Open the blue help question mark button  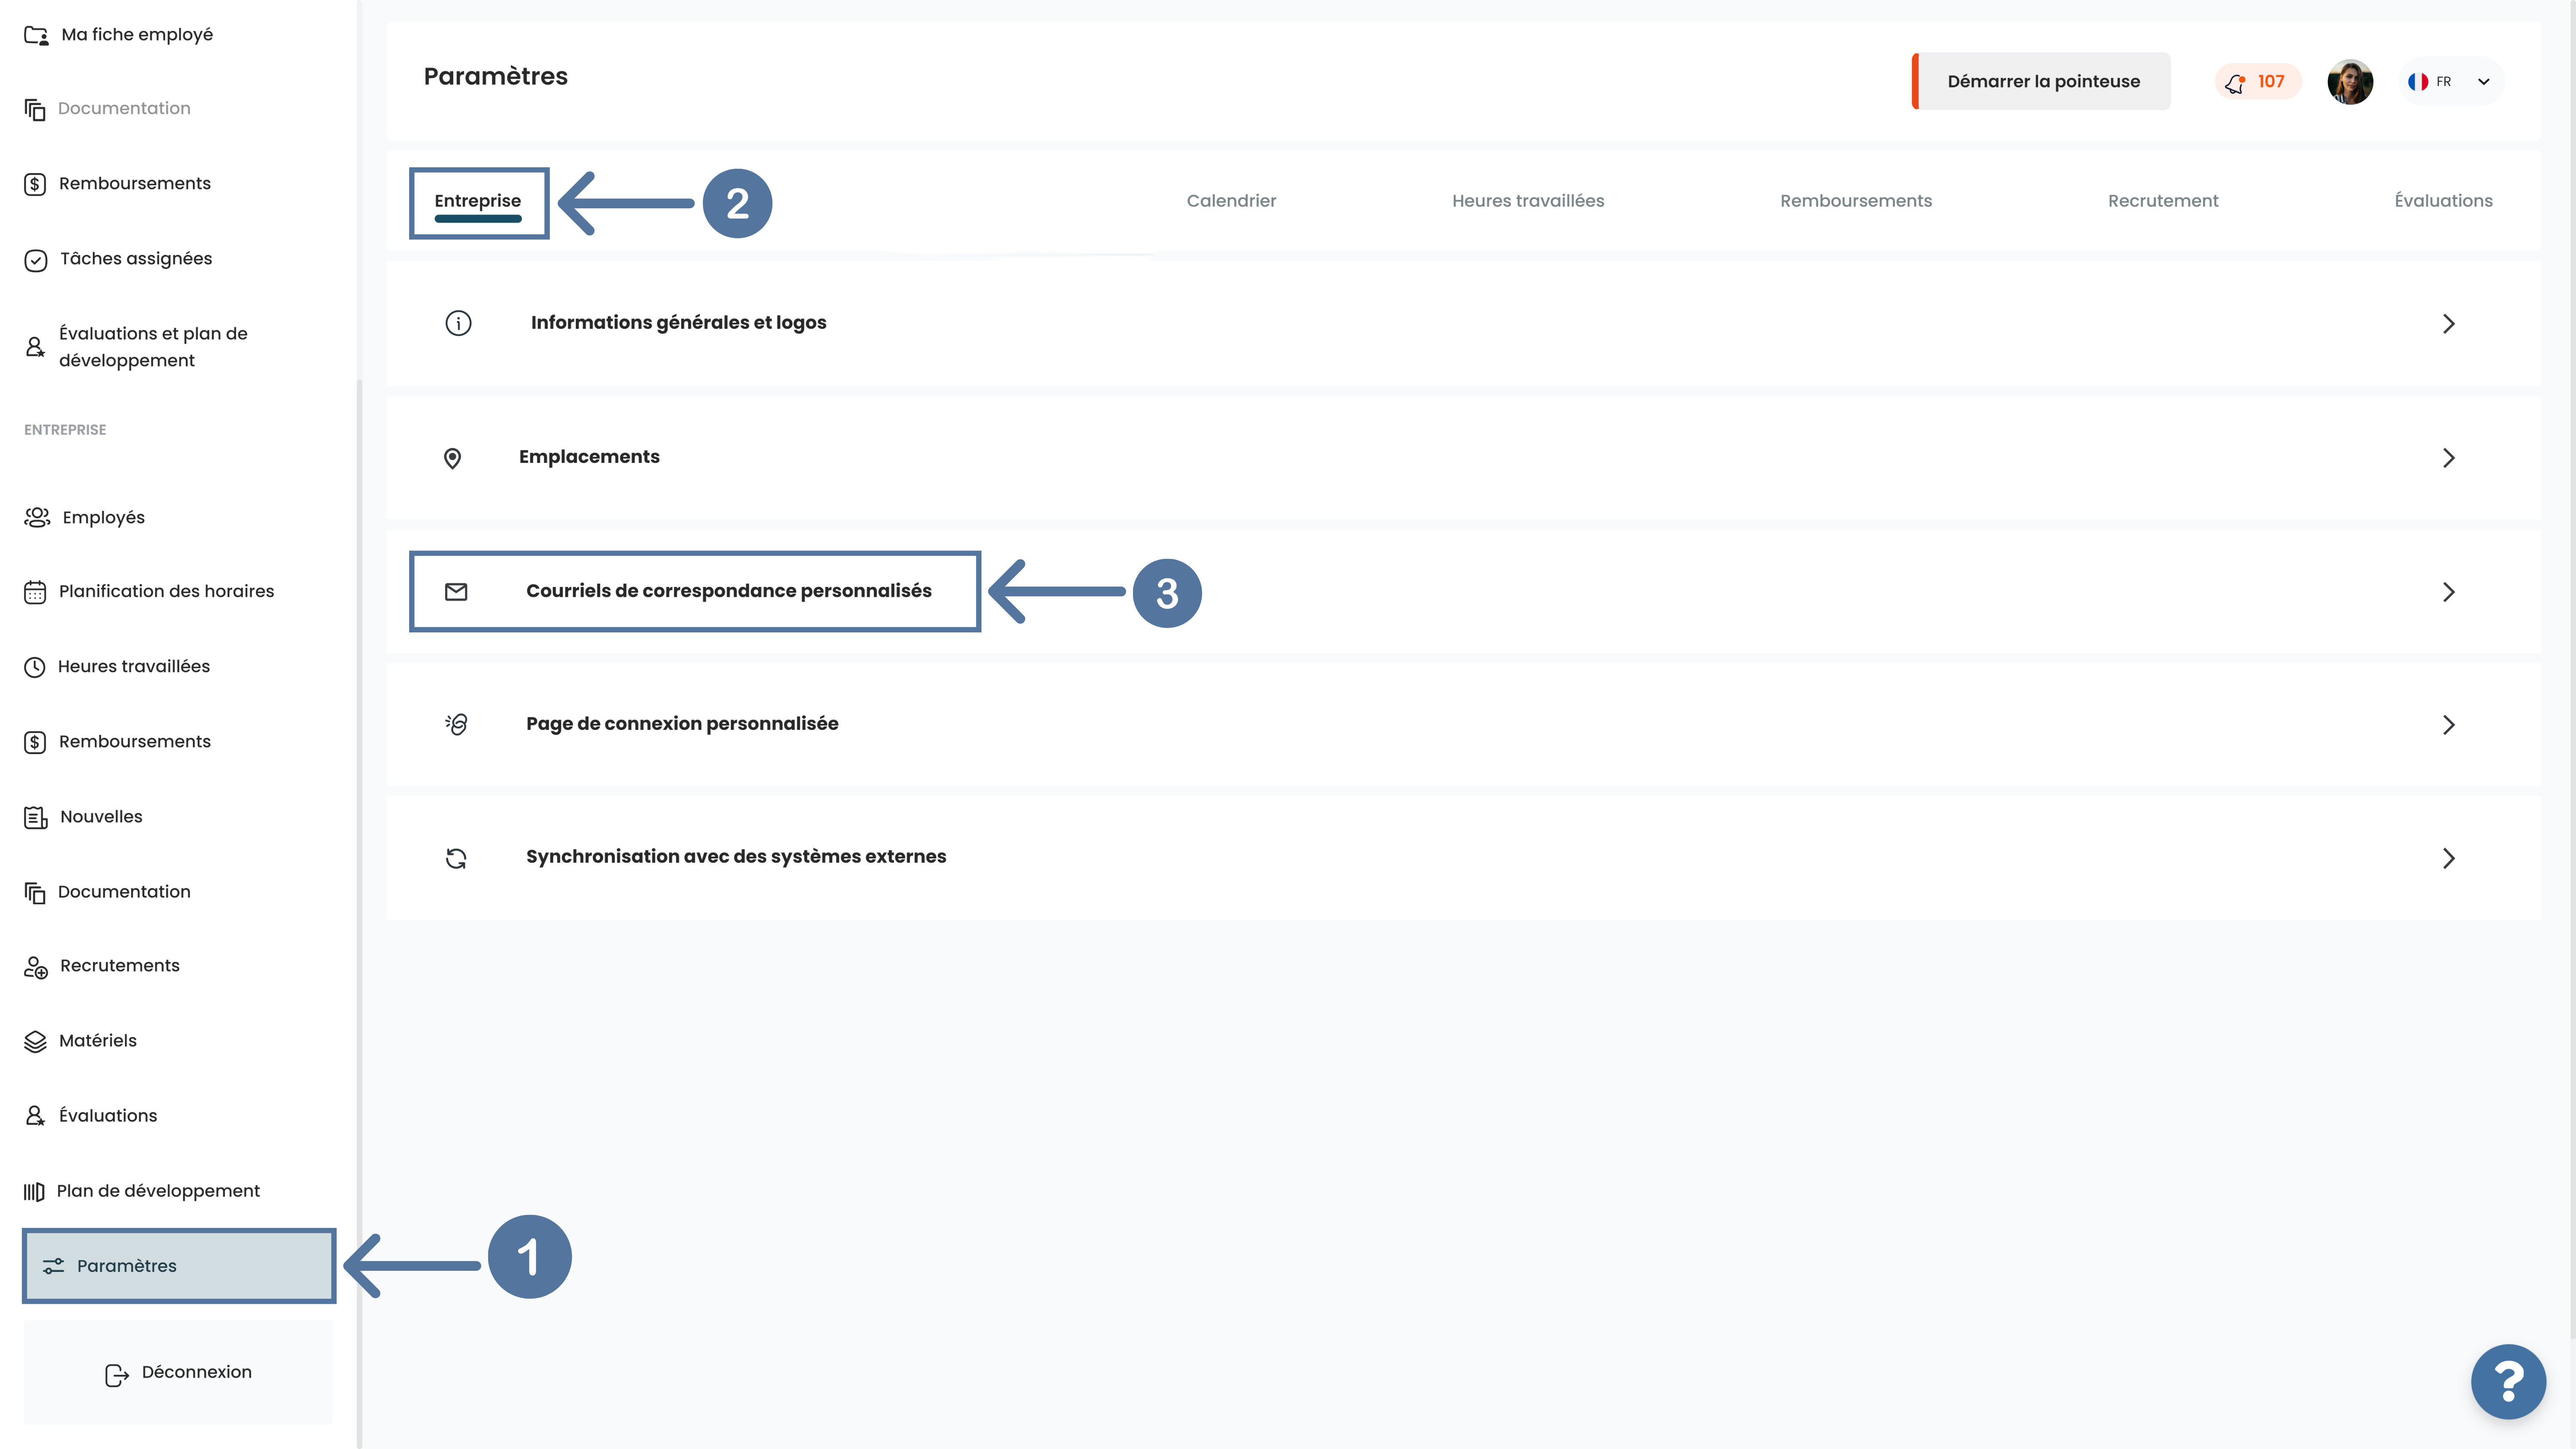(2508, 1382)
